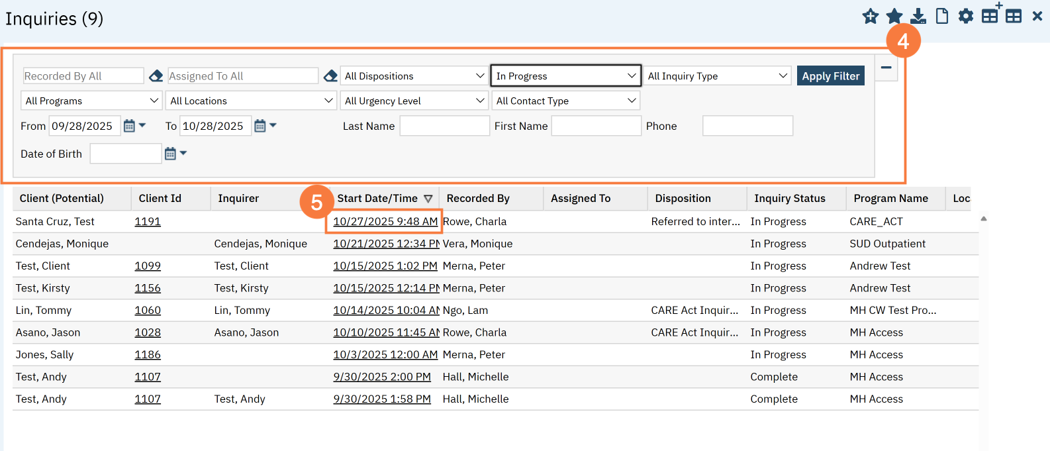This screenshot has width=1050, height=451.
Task: Click the outlined star favorite icon
Action: click(x=871, y=17)
